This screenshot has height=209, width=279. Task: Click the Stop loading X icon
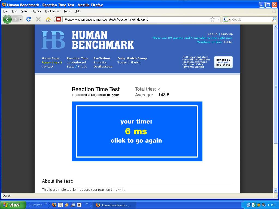38,19
